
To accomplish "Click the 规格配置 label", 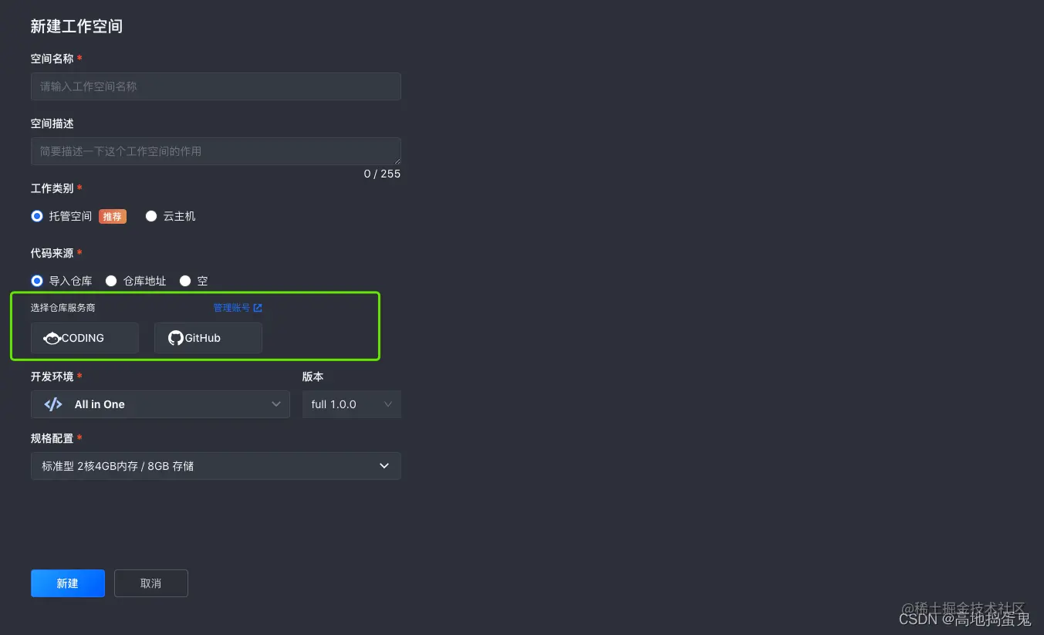I will [x=52, y=438].
